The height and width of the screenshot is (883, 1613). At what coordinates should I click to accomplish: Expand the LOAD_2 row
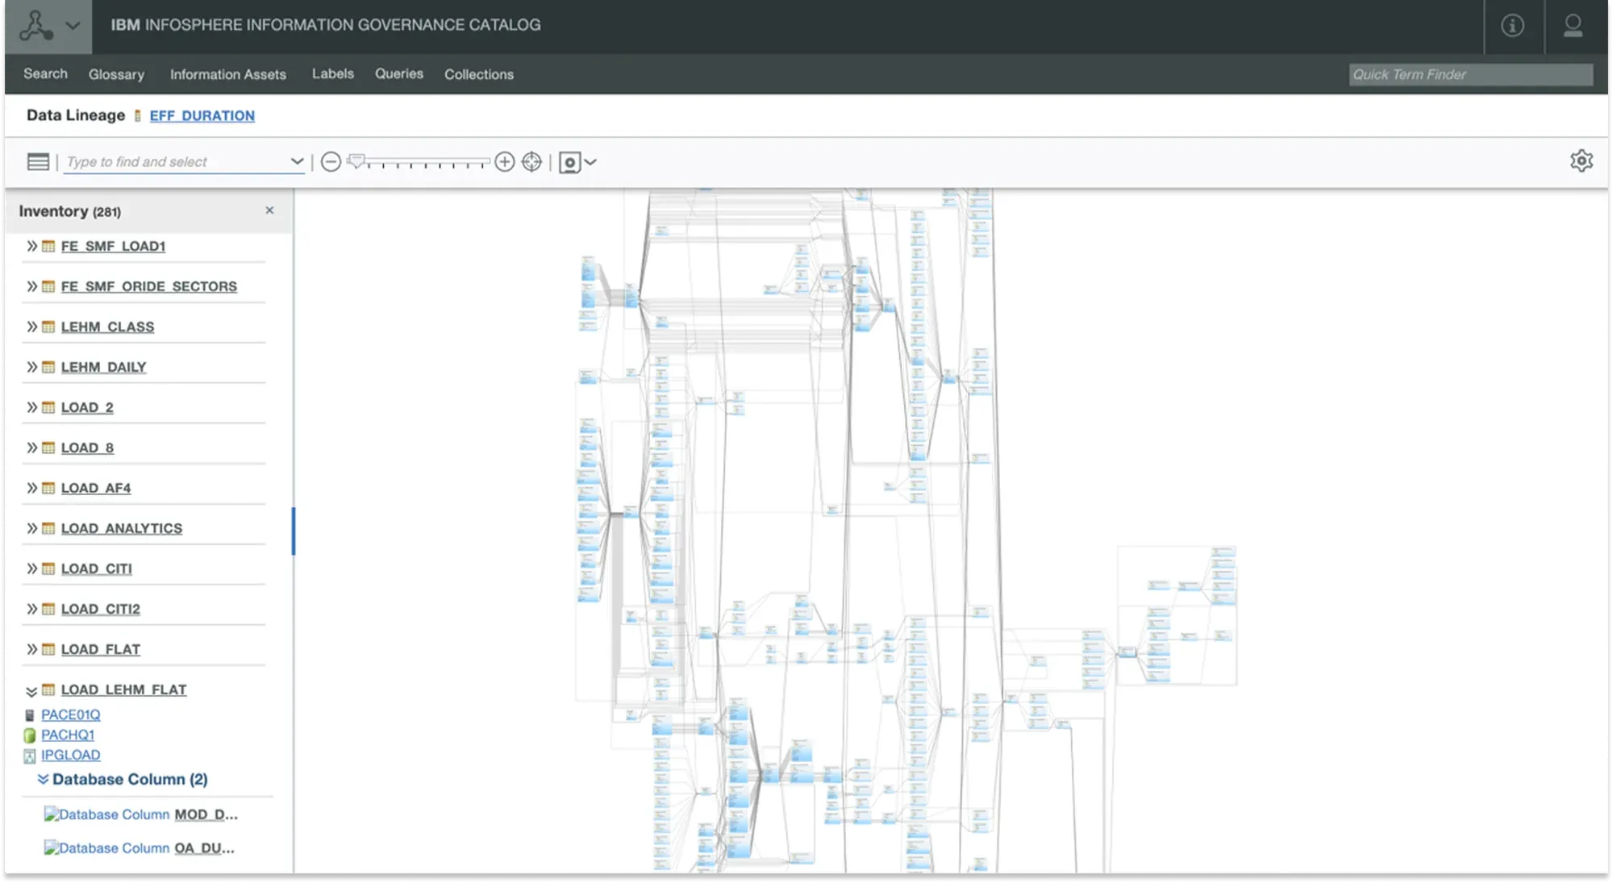pyautogui.click(x=31, y=407)
